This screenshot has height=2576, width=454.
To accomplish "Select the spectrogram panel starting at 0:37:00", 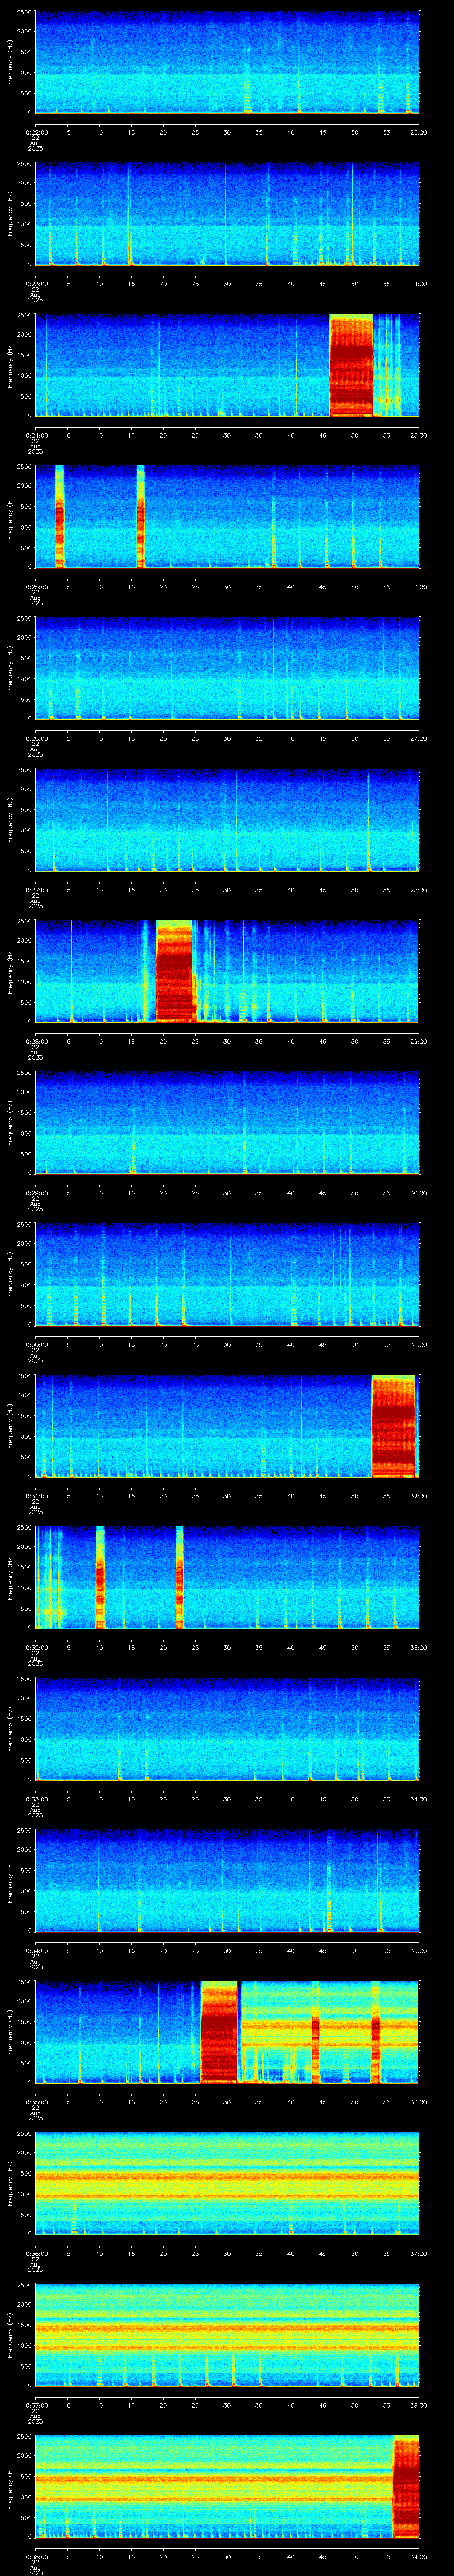I will pos(227,2335).
